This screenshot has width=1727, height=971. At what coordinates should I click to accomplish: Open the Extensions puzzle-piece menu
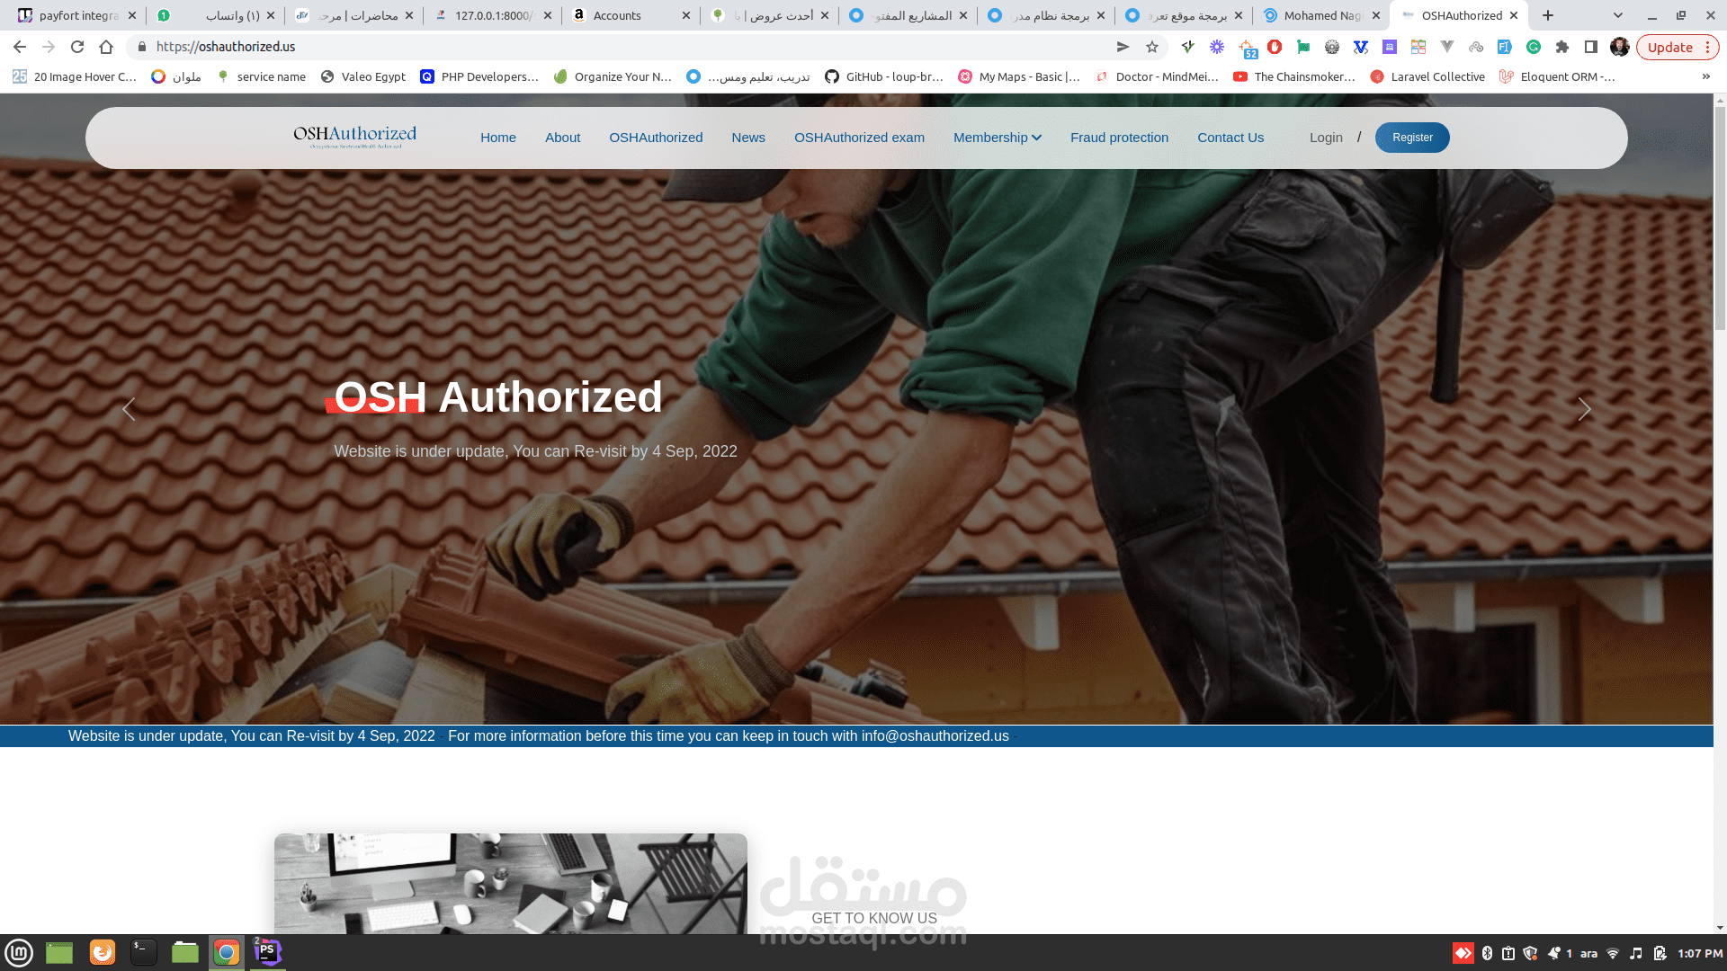coord(1562,47)
